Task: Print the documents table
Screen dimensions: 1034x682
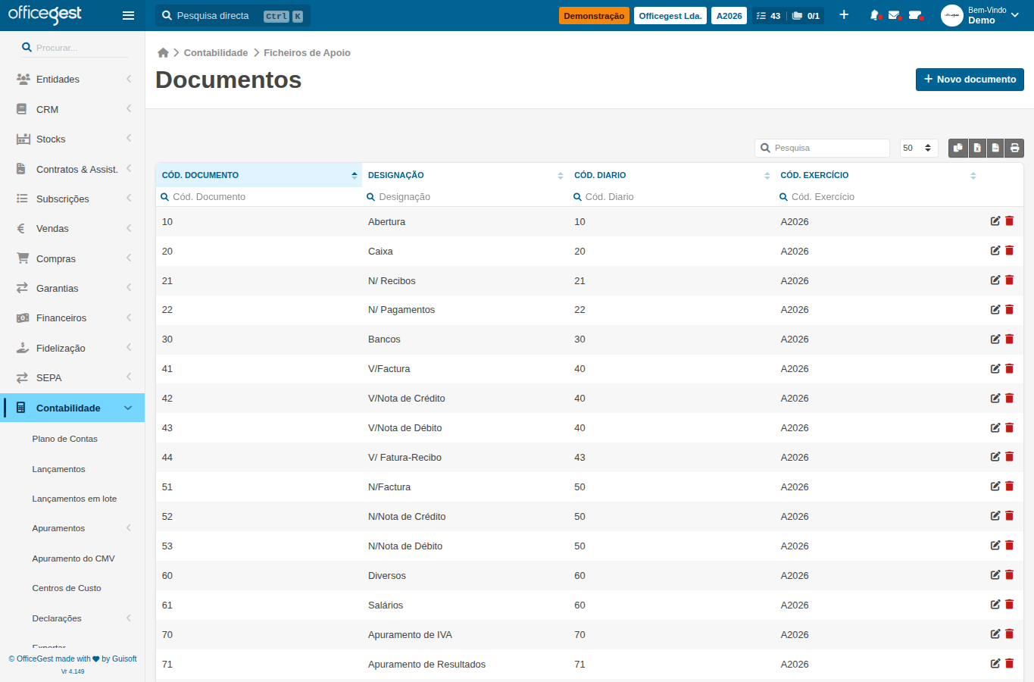Action: click(1014, 148)
